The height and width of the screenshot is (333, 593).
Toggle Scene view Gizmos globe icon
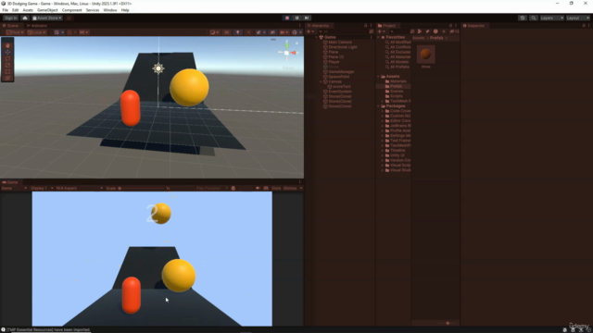coord(296,32)
